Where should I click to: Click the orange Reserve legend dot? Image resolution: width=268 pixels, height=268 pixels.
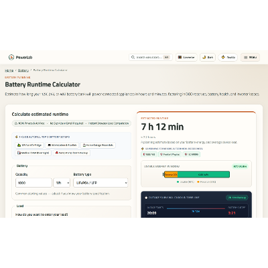(198, 182)
